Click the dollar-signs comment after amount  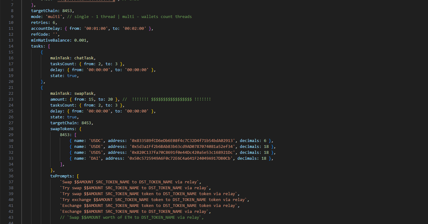(167, 99)
